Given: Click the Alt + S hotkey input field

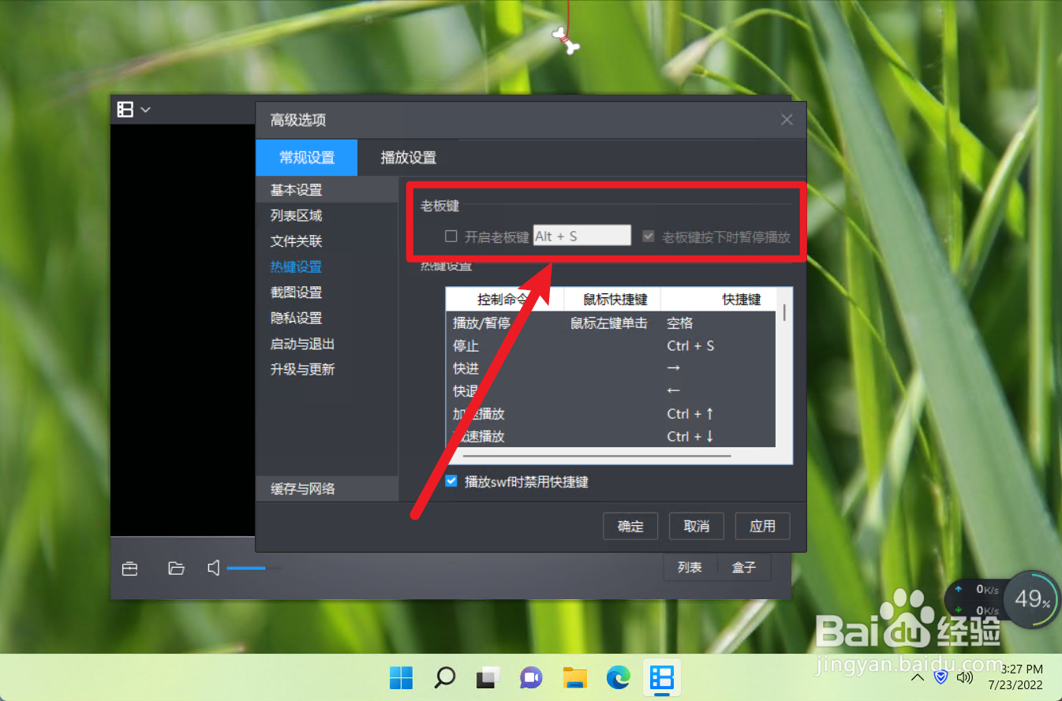Looking at the screenshot, I should point(581,235).
